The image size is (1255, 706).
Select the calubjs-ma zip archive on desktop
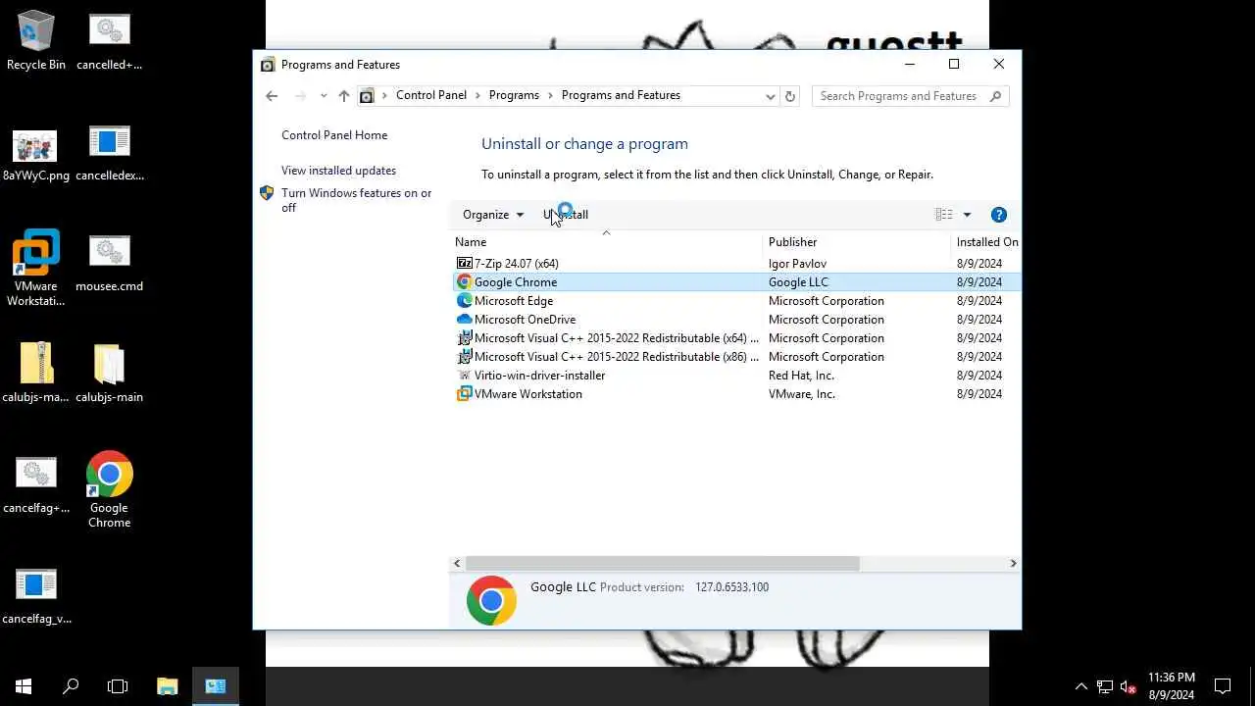point(36,373)
